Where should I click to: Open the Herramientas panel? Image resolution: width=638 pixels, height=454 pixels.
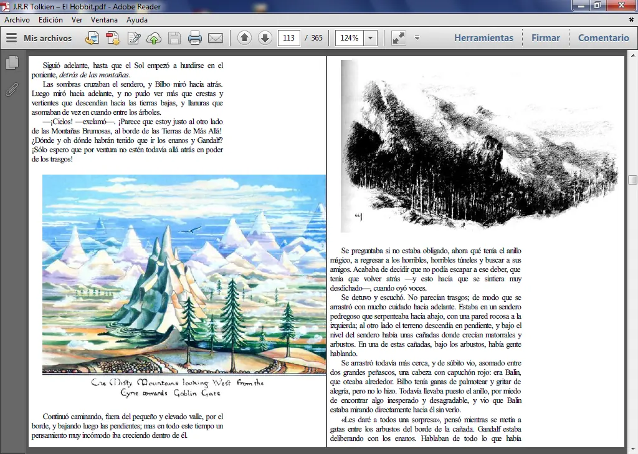coord(483,38)
